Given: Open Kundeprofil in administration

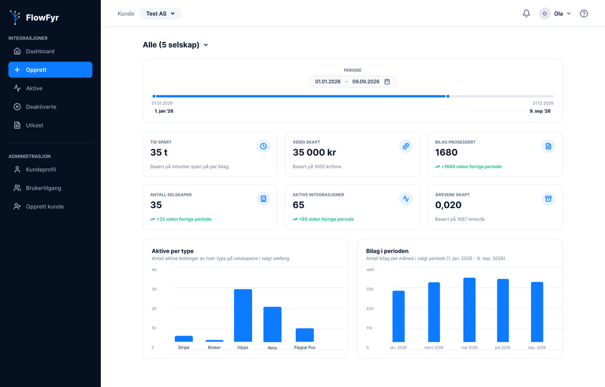Looking at the screenshot, I should pyautogui.click(x=50, y=169).
